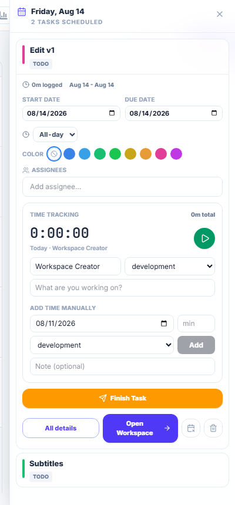Click the unschedule calendar icon

point(191,428)
